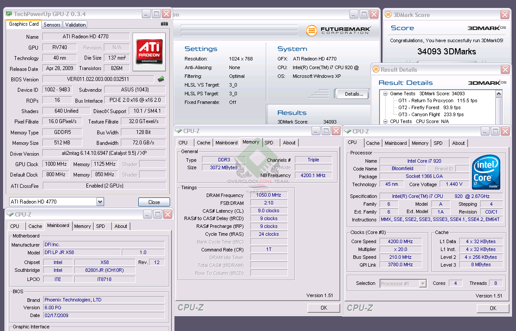Select the Graphics Card tab in GPU-Z

24,24
